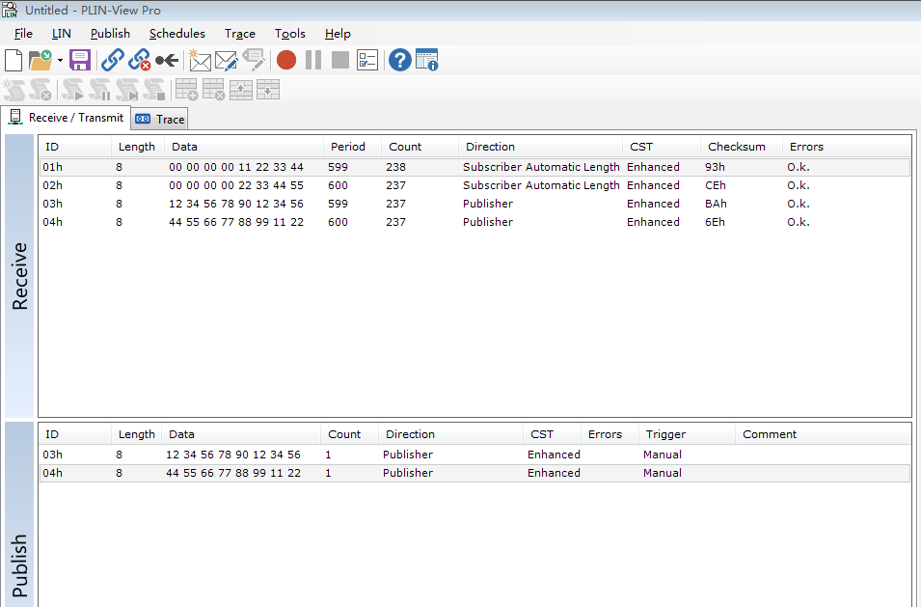Open the Tools menu
This screenshot has width=921, height=607.
pos(290,34)
